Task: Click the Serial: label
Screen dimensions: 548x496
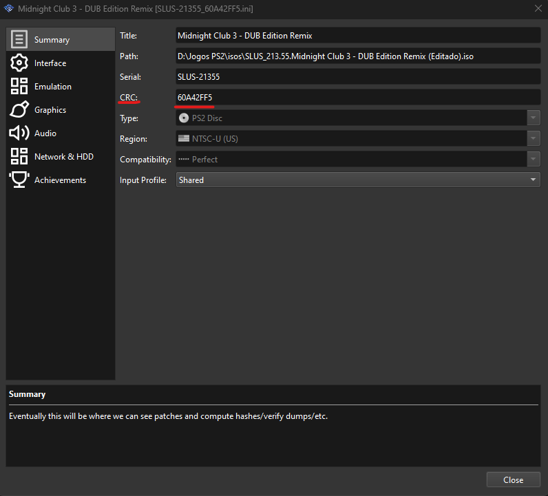Action: click(130, 77)
